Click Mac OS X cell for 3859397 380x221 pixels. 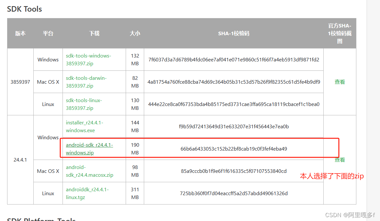coord(48,82)
